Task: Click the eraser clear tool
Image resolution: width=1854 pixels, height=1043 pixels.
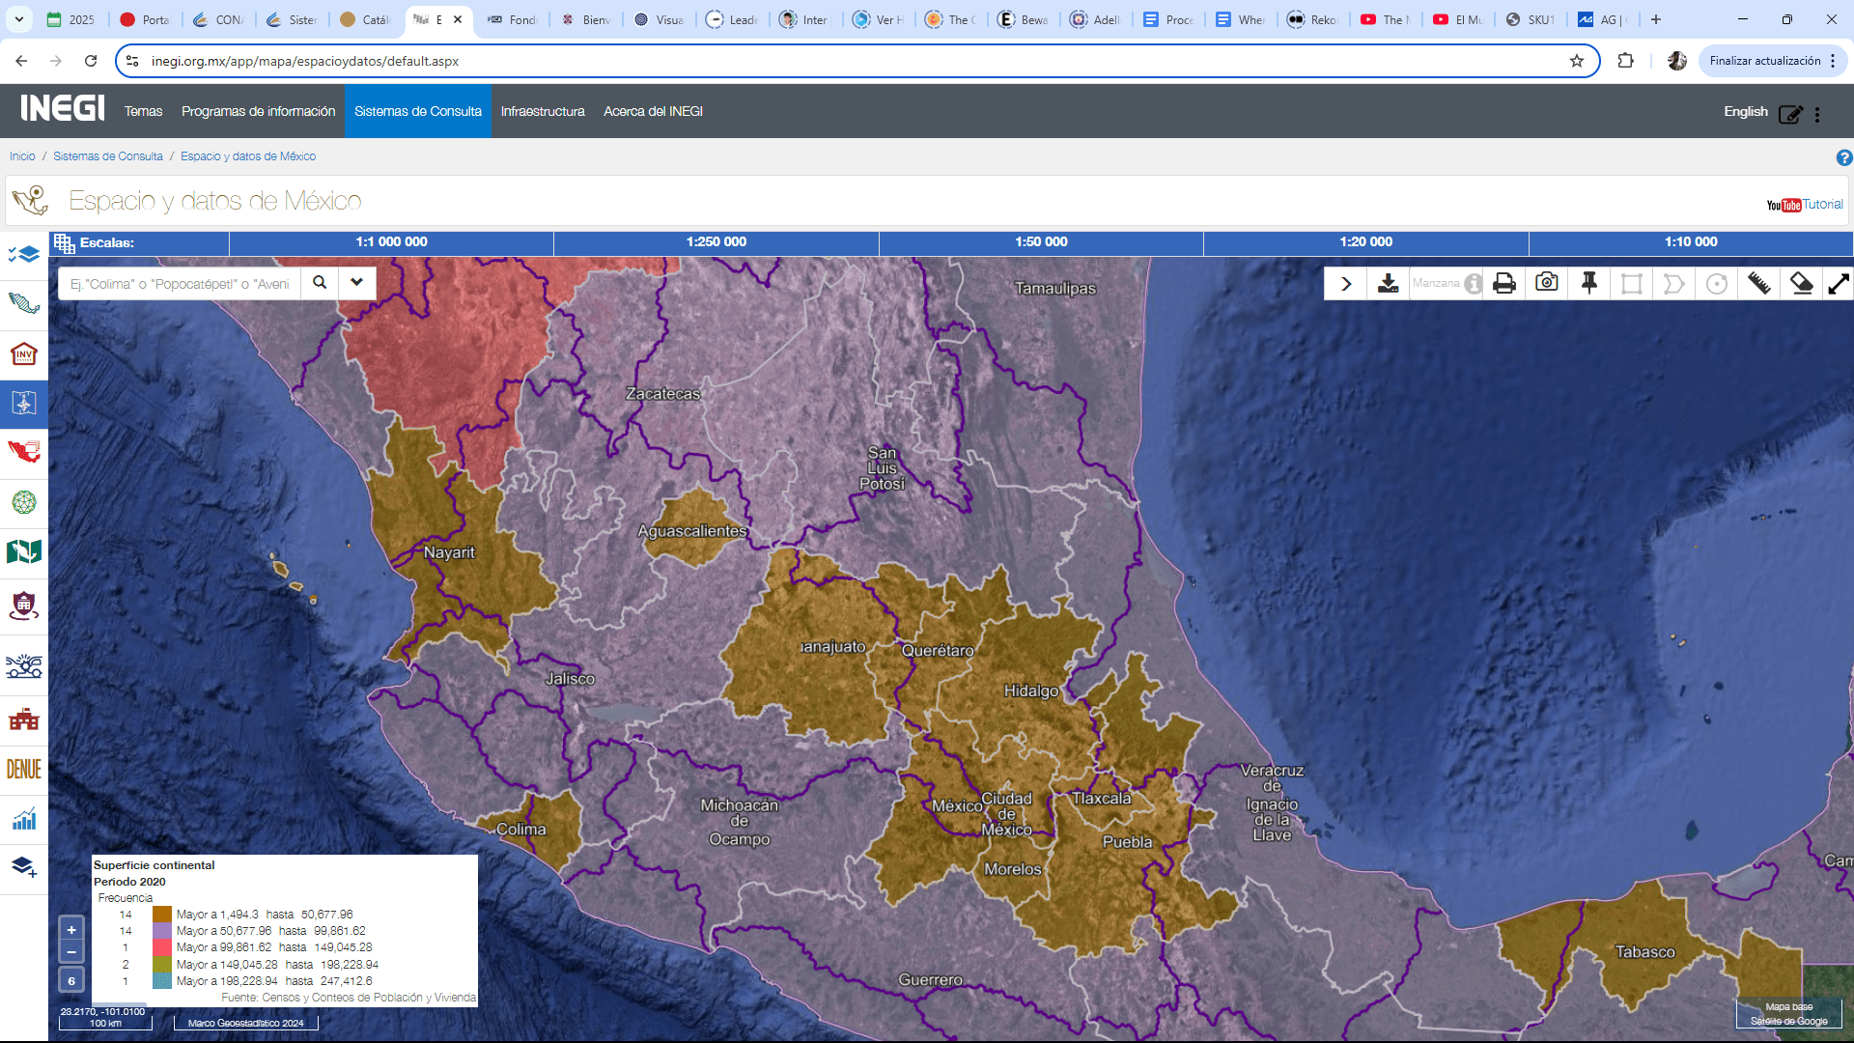Action: click(1801, 283)
